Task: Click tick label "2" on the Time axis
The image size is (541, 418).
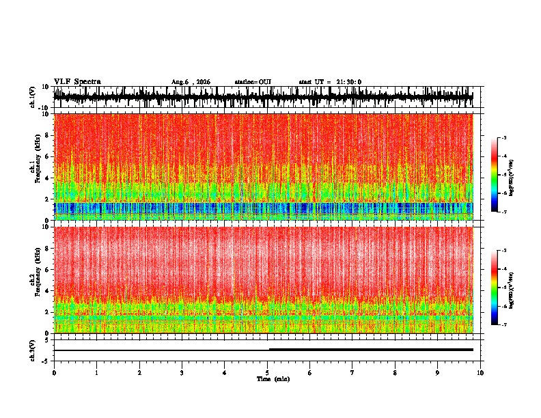Action: click(139, 373)
